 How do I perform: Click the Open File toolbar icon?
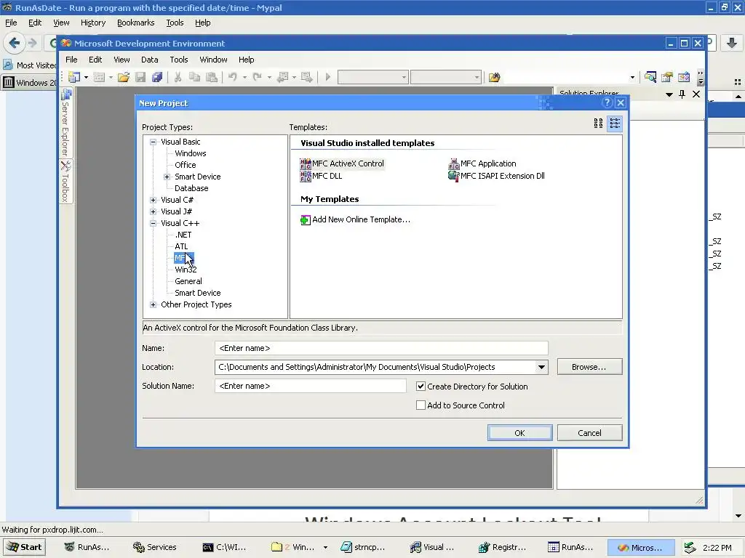click(124, 77)
